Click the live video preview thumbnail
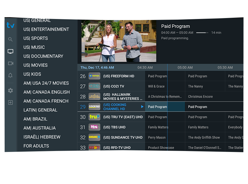248x184 pixels. pyautogui.click(x=119, y=41)
